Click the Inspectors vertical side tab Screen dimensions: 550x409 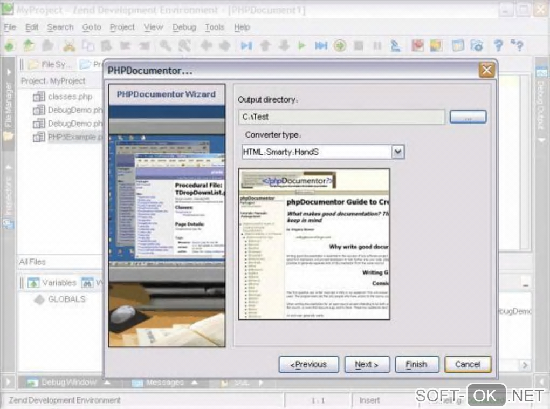click(8, 196)
